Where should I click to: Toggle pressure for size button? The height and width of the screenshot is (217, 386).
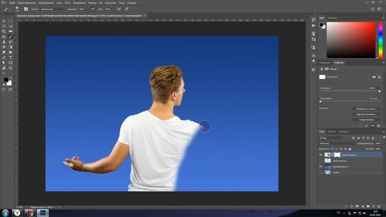(127, 9)
